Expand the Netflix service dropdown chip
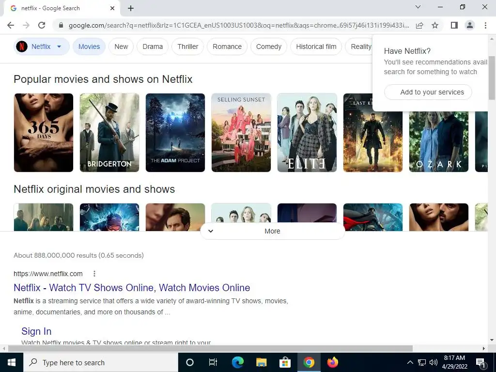Viewport: 496px width, 372px height. (x=42, y=46)
